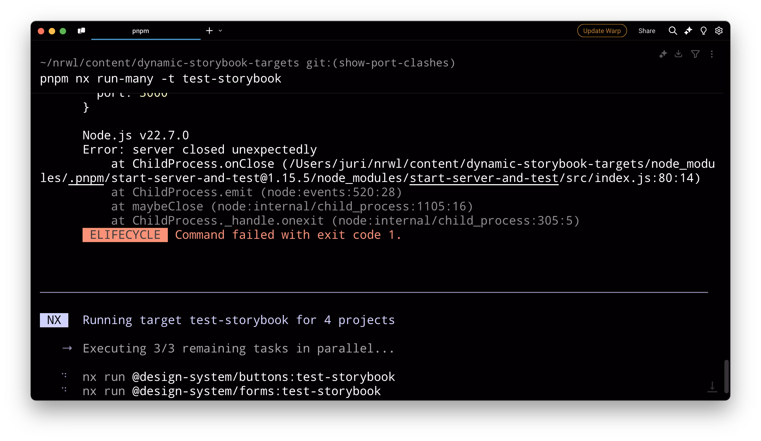Filter block output with funnel icon

pyautogui.click(x=695, y=54)
